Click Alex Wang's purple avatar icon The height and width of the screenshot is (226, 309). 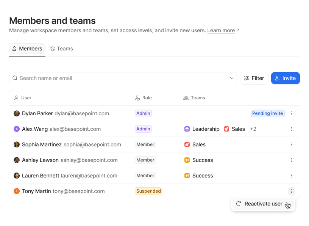click(17, 129)
